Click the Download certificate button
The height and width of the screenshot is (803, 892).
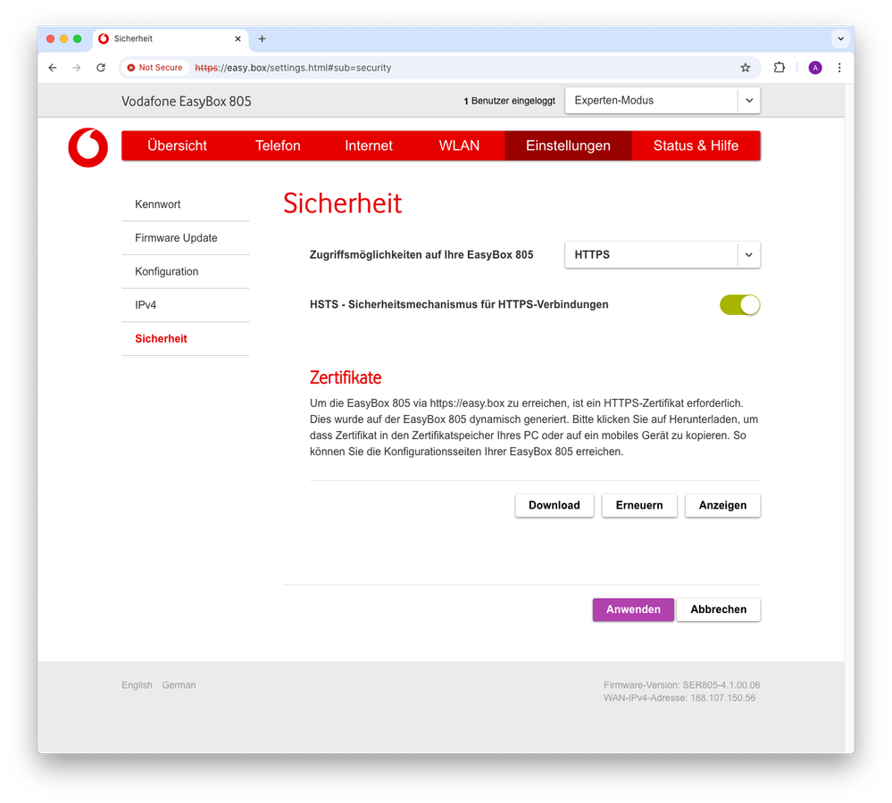click(554, 505)
